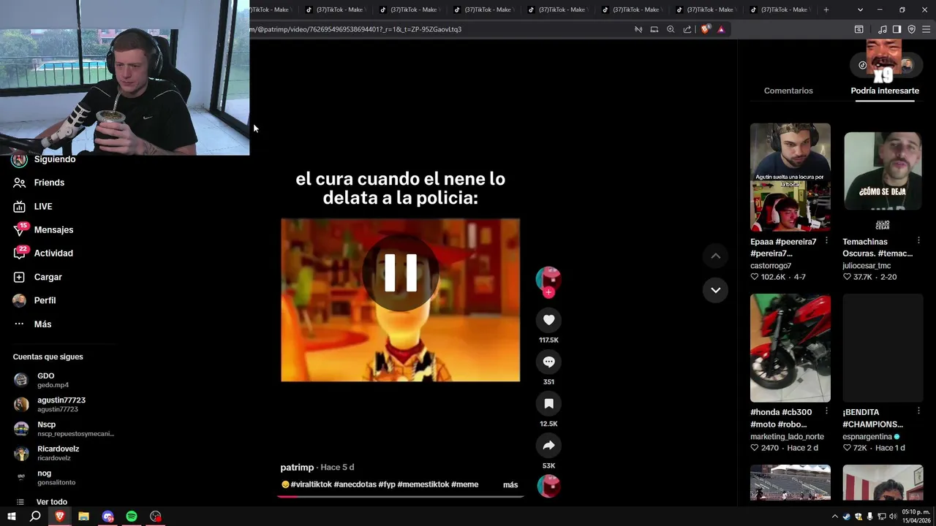Open more options for Temachinas Oscuras video

(x=918, y=241)
